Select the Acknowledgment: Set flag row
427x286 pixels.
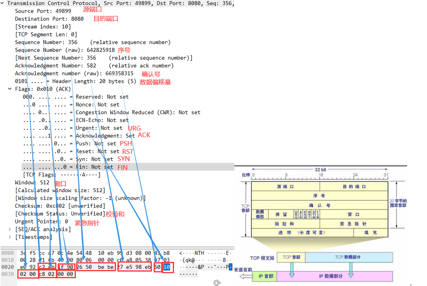point(79,135)
